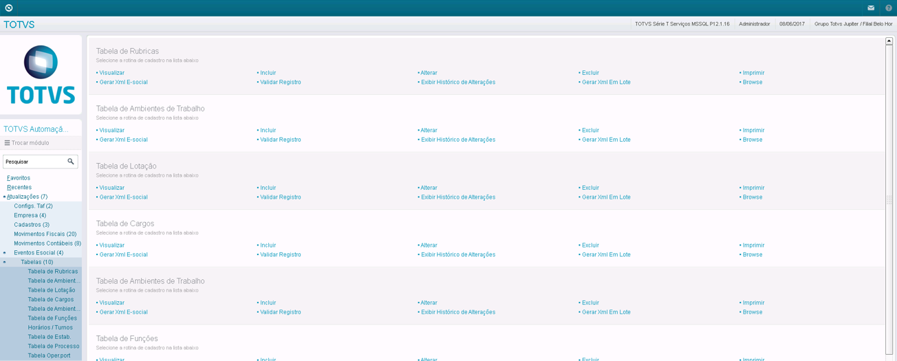Open Tabela de Estab. in sidebar
Screen dimensions: 897x361
coord(50,337)
